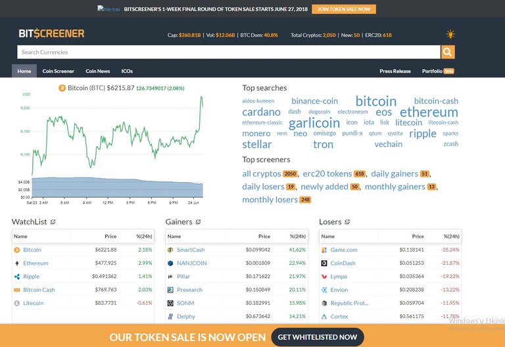Sort Losers by the Name column header
This screenshot has width=505, height=347.
(x=328, y=237)
